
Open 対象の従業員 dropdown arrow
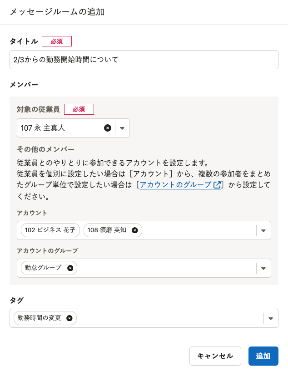click(x=122, y=128)
